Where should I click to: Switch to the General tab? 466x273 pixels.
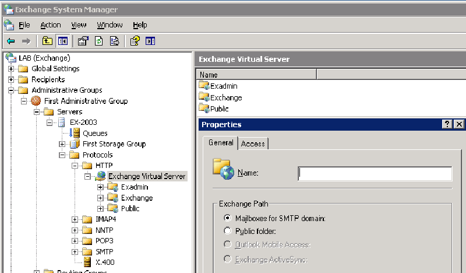coord(221,142)
